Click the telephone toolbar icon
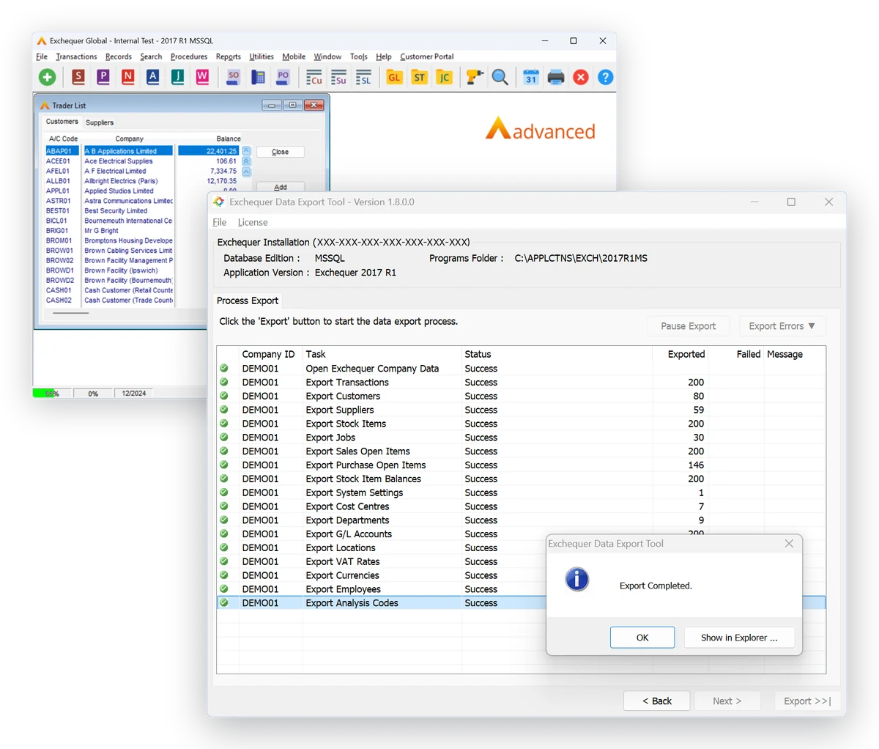 [x=258, y=76]
